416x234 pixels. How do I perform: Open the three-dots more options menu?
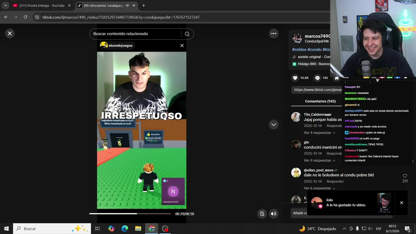274,33
